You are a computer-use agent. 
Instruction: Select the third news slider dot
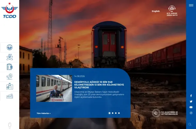pos(116,113)
